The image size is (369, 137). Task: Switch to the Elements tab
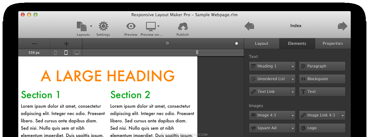point(297,44)
